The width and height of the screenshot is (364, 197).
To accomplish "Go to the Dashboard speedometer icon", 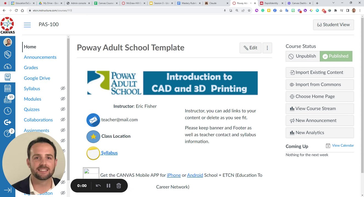I will [7, 66].
